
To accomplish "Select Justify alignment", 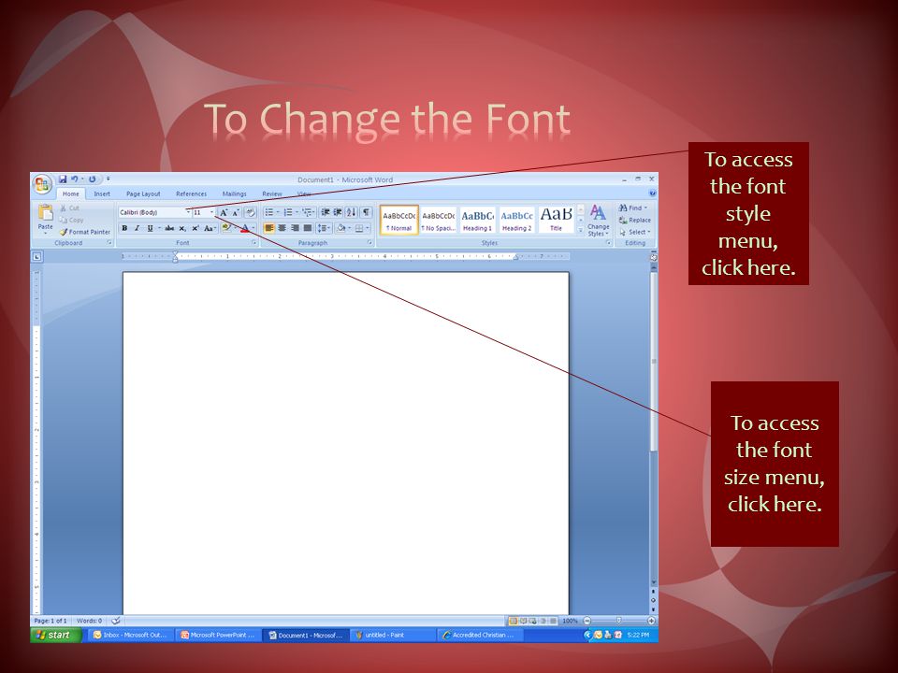I will click(x=308, y=228).
